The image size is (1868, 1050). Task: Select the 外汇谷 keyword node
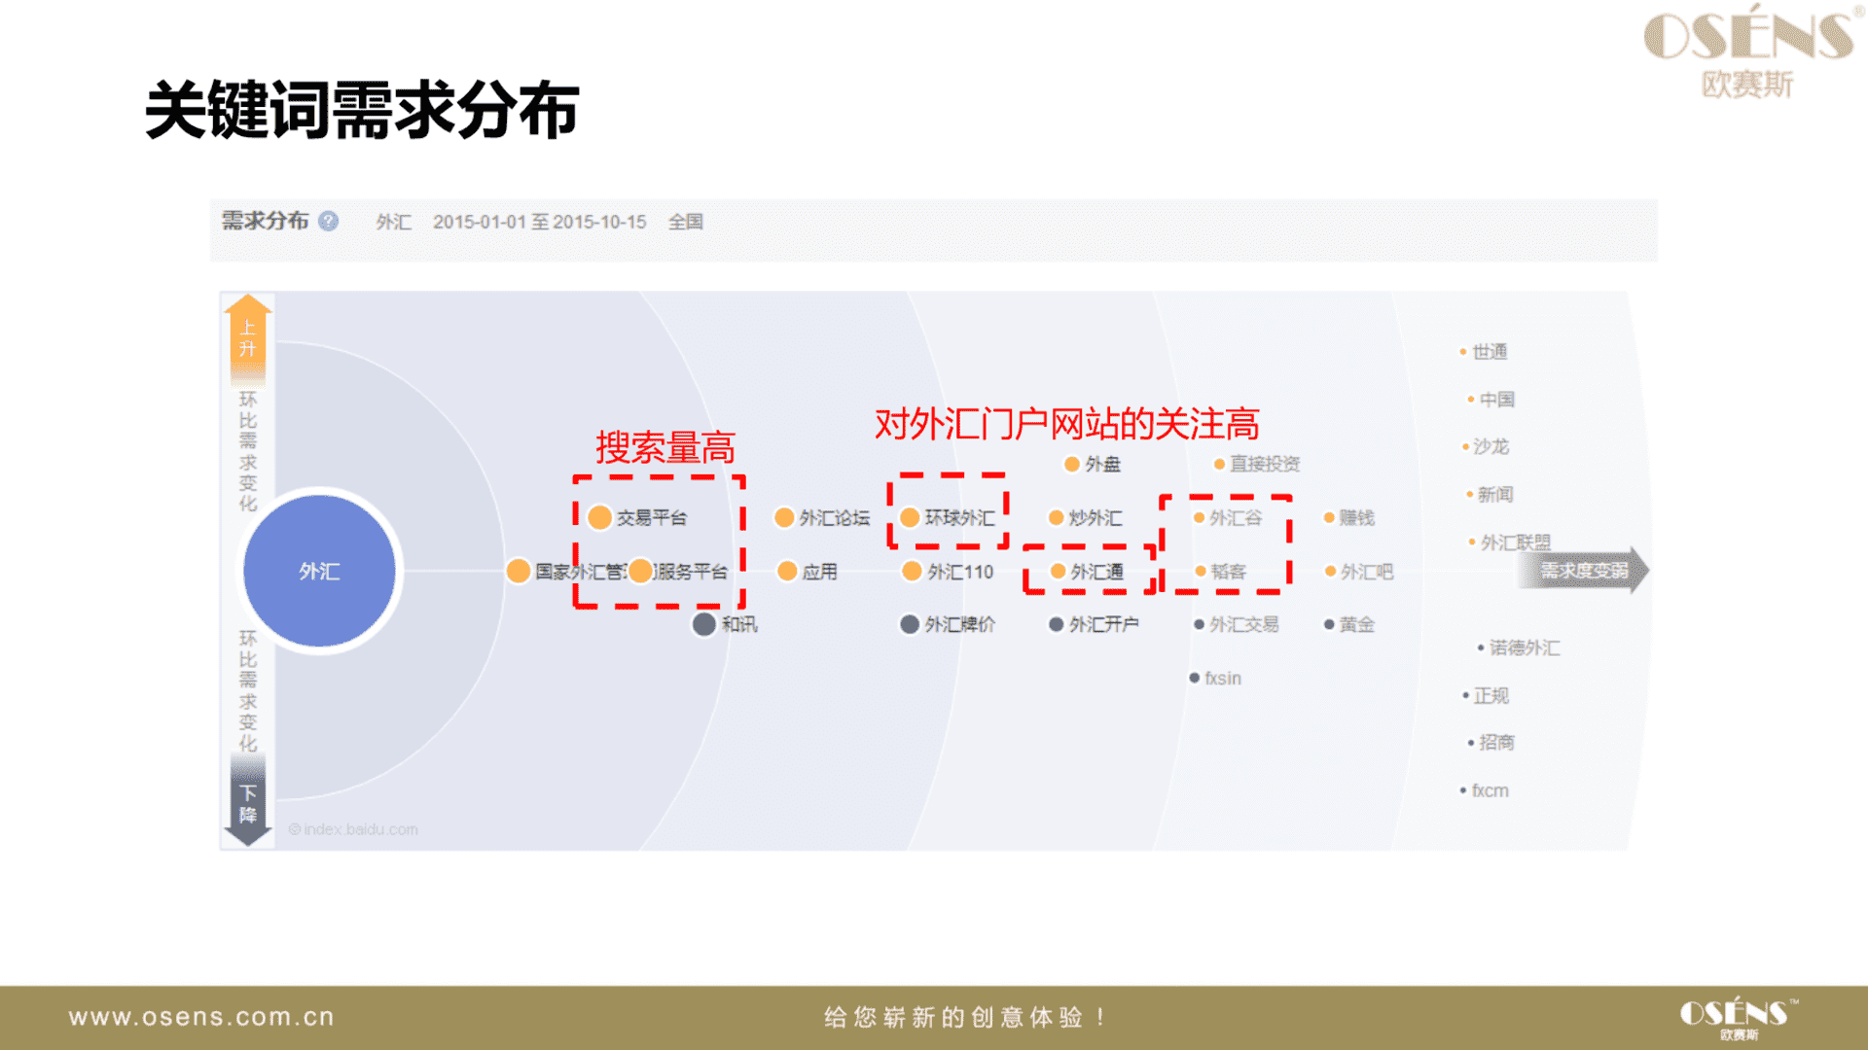(x=1228, y=517)
